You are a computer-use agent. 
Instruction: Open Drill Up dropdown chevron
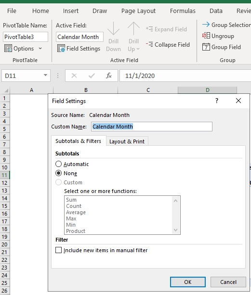(x=138, y=49)
